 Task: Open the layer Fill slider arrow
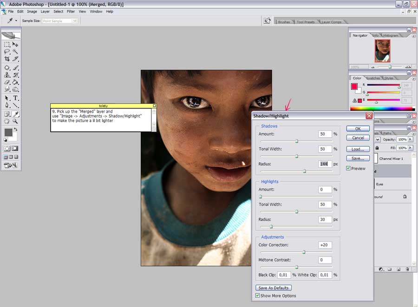coord(411,148)
